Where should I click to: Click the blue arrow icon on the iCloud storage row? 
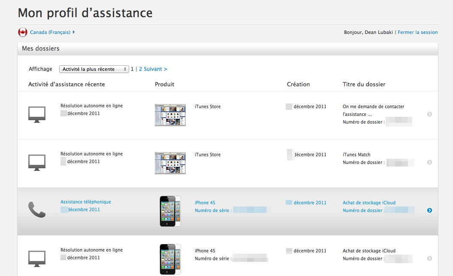pyautogui.click(x=429, y=210)
